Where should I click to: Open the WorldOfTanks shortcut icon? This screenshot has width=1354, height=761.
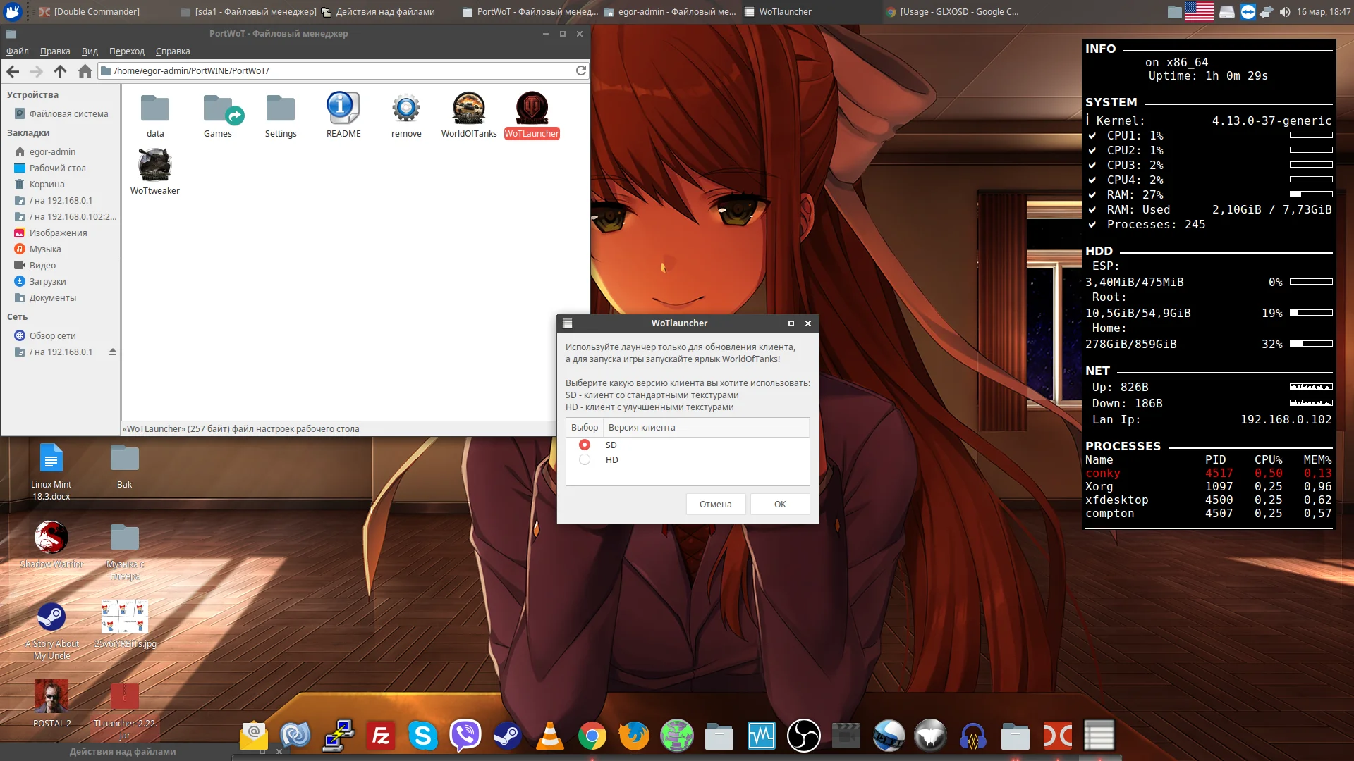[x=468, y=109]
